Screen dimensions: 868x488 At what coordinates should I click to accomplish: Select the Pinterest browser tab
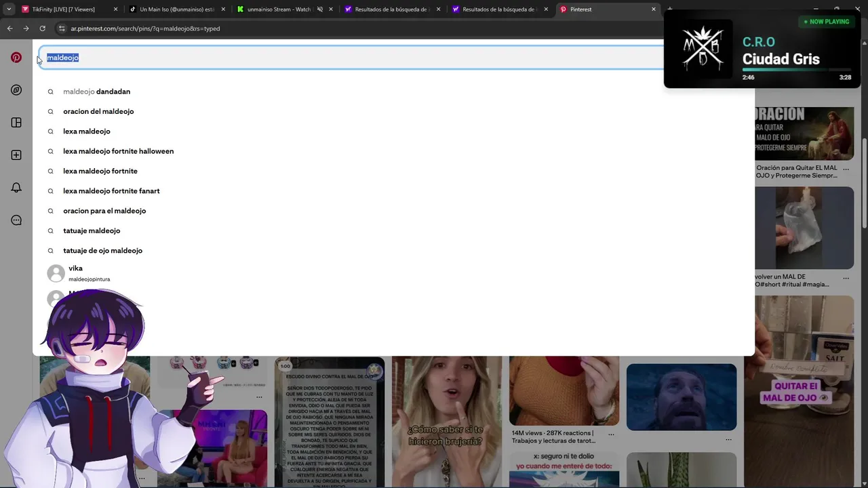(x=608, y=9)
